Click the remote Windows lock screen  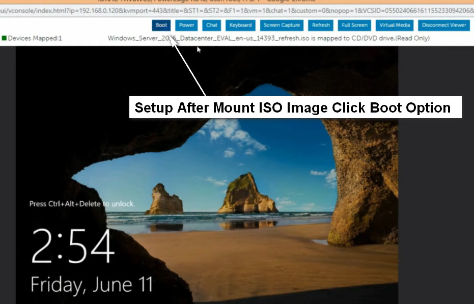[207, 175]
